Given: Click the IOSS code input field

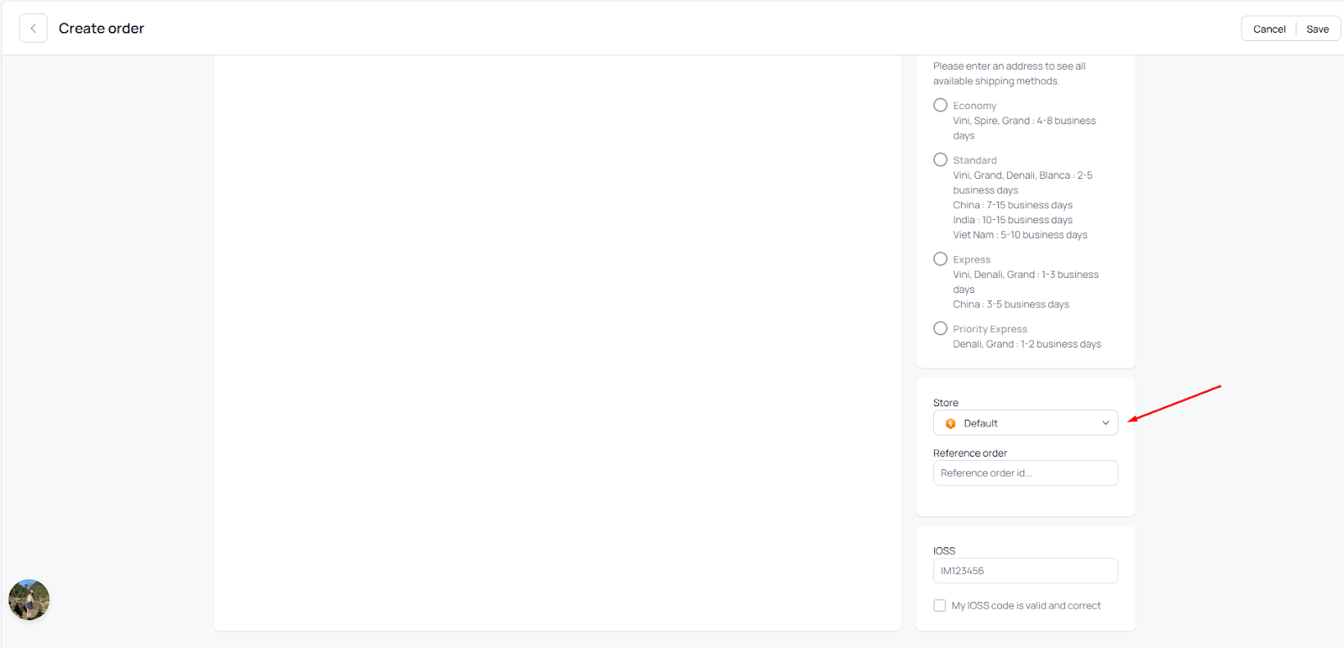Looking at the screenshot, I should [1026, 571].
